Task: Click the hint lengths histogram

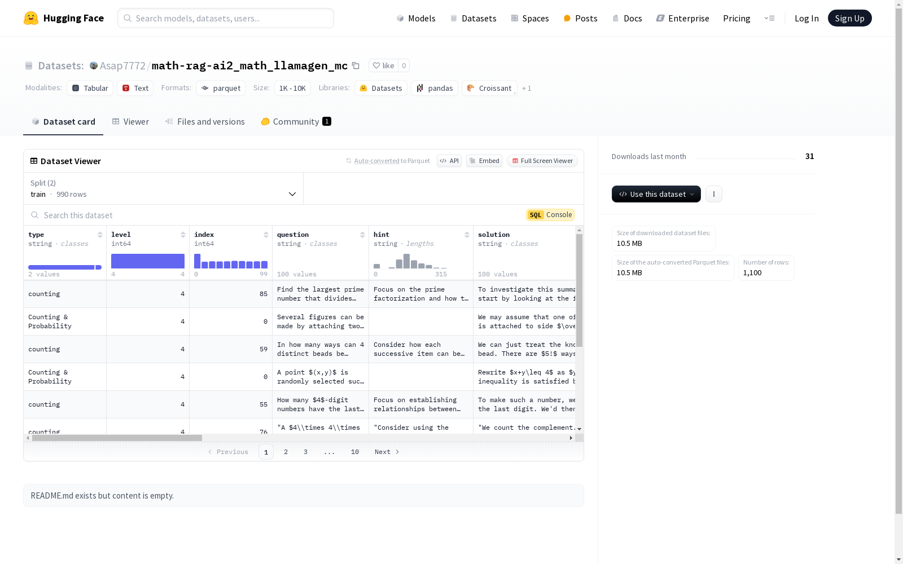Action: pyautogui.click(x=410, y=261)
